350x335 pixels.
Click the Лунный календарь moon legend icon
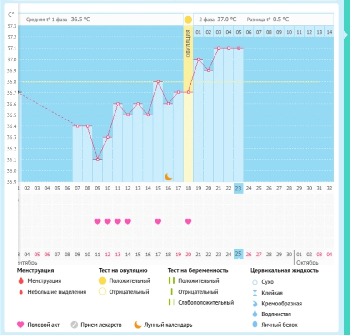137,325
